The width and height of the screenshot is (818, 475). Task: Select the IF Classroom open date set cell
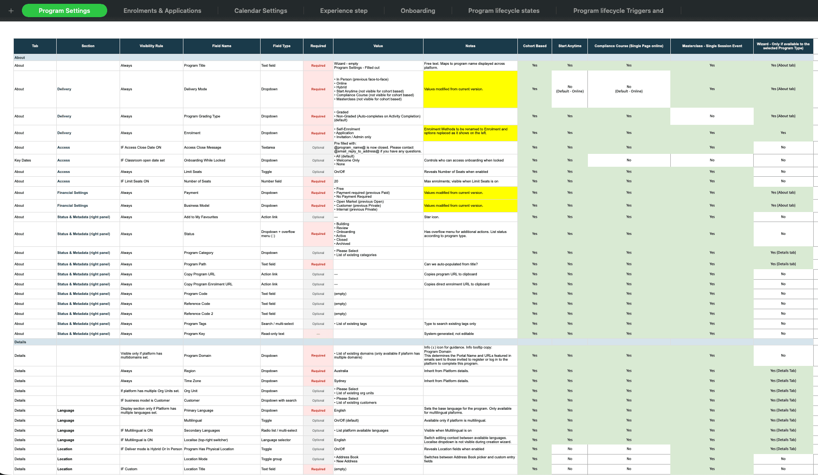coord(151,161)
